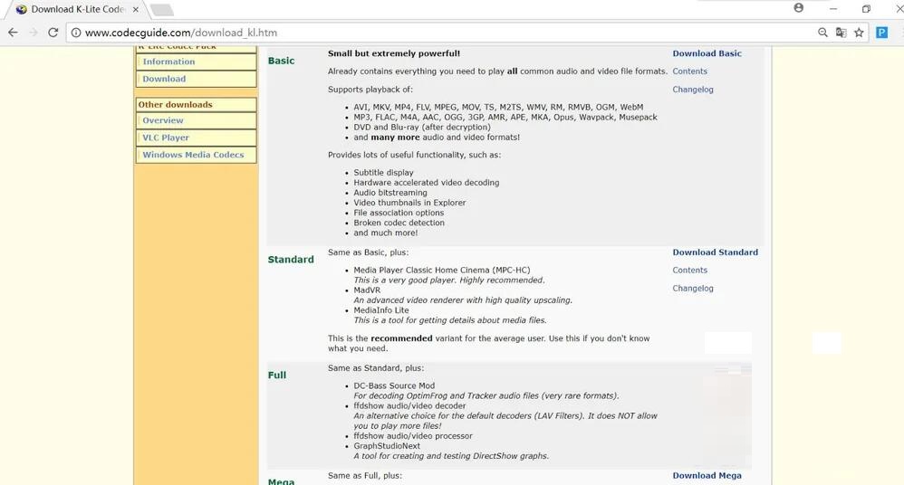Open Contents link for Basic variant
The image size is (904, 485).
689,71
